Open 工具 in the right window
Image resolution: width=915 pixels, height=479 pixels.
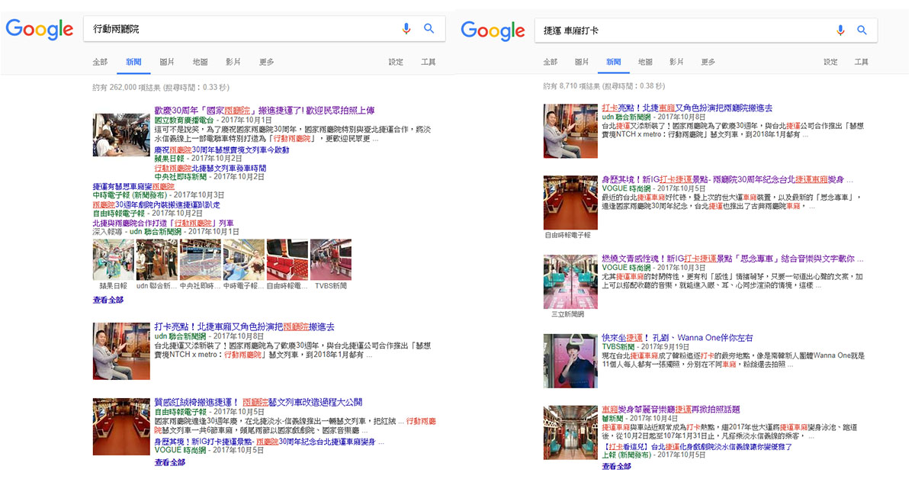coord(862,62)
